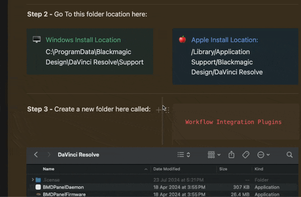Image resolution: width=301 pixels, height=197 pixels.
Task: Open Finder search
Action: (289, 155)
